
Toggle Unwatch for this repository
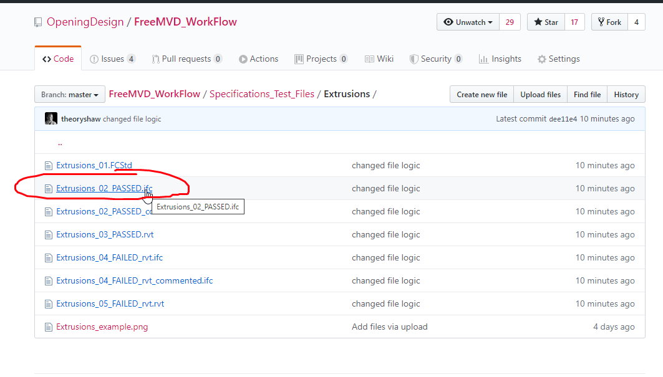point(468,22)
